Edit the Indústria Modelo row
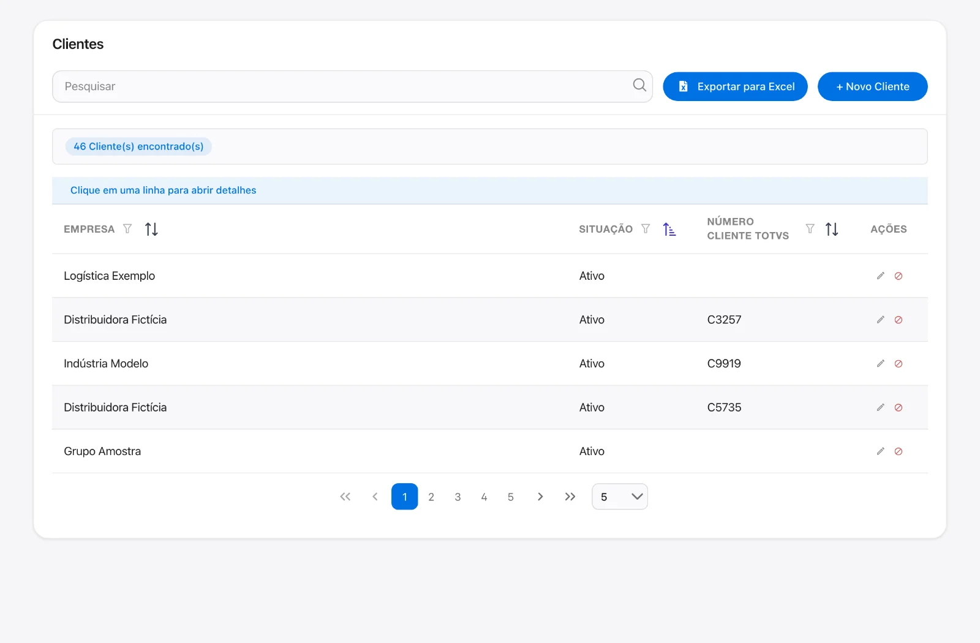This screenshot has width=980, height=643. [880, 364]
